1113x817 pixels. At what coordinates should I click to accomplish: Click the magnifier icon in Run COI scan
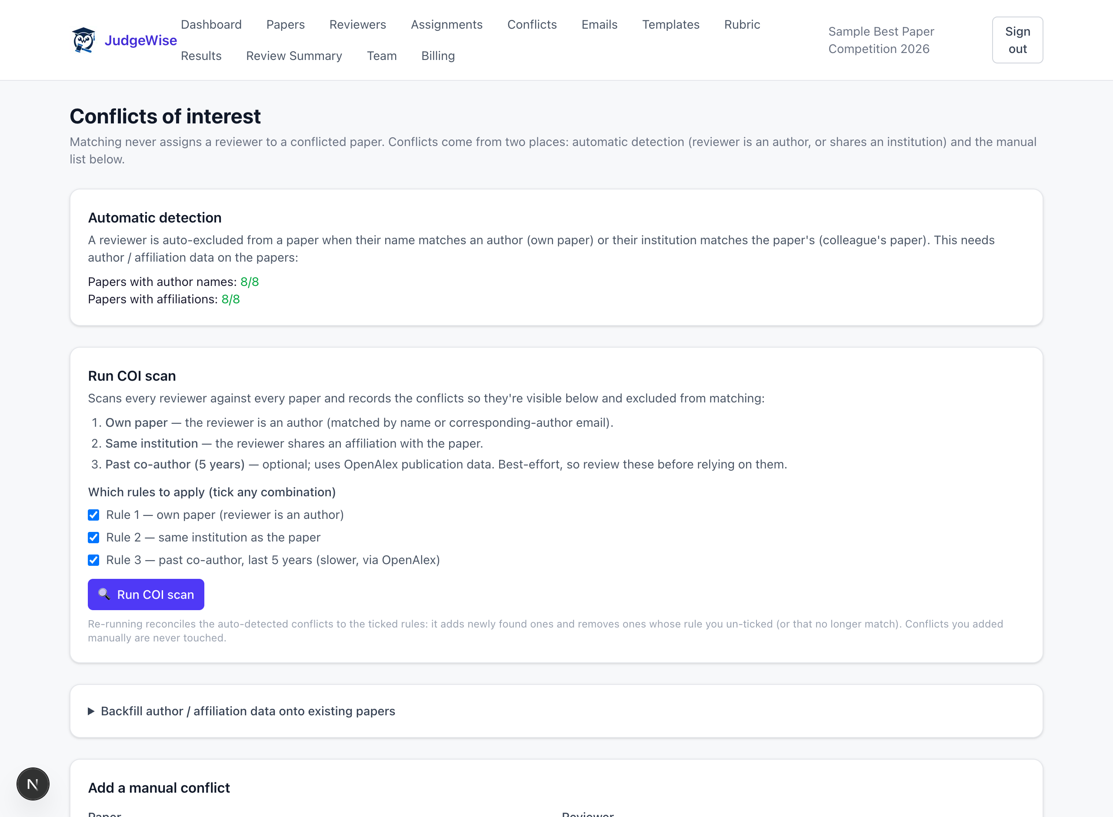pyautogui.click(x=104, y=594)
